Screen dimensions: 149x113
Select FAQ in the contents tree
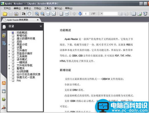point(19,80)
